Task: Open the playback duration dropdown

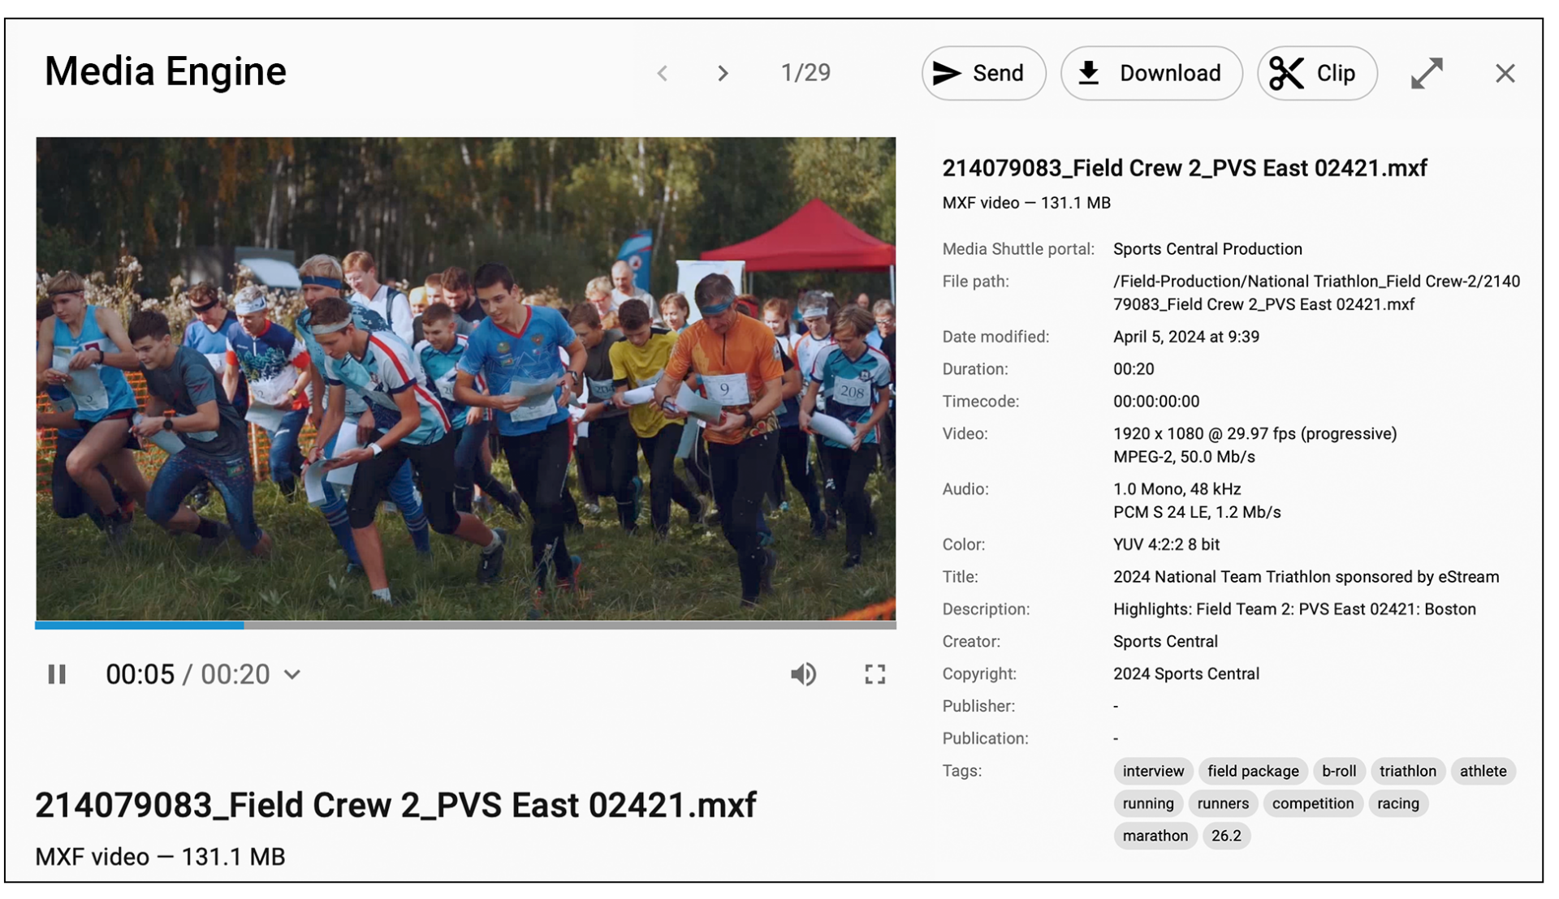Action: 292,673
